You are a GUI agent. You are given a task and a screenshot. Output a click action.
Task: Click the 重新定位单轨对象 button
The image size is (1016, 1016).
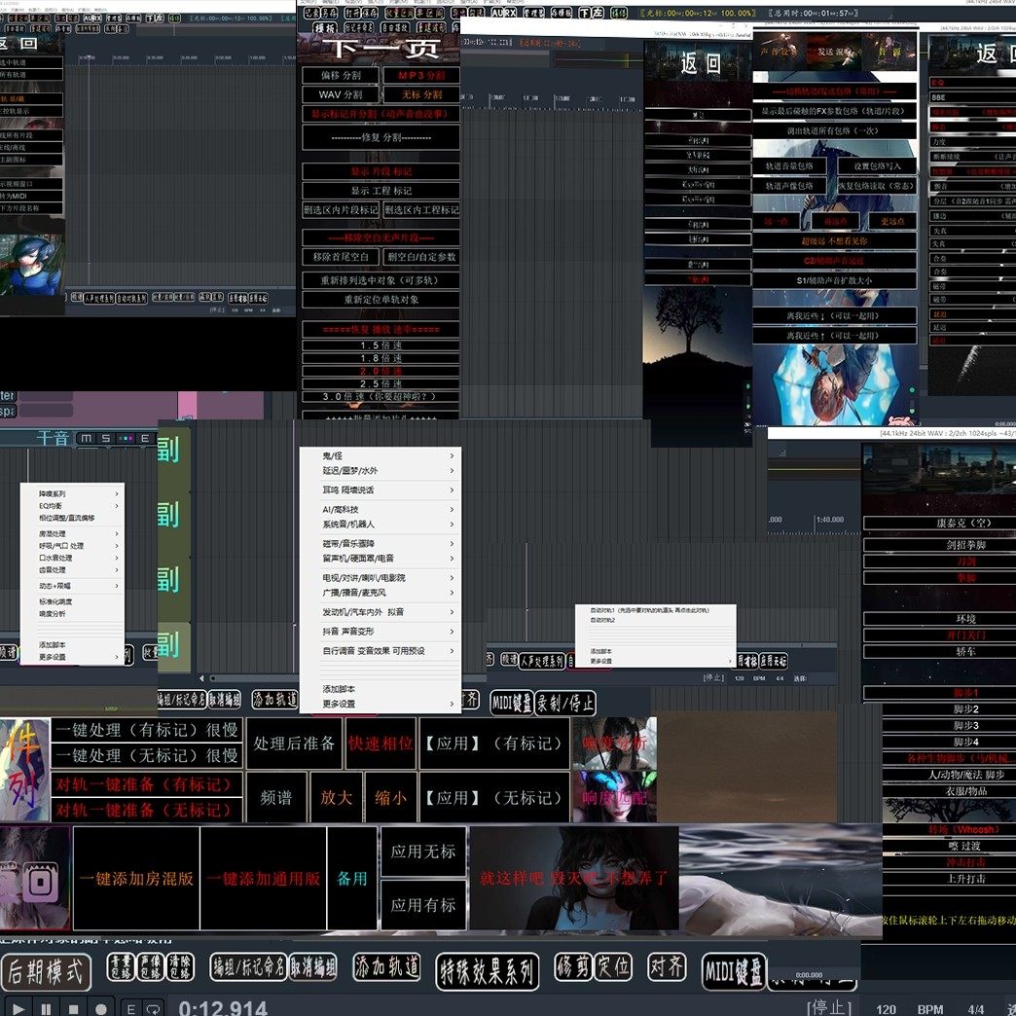click(381, 300)
